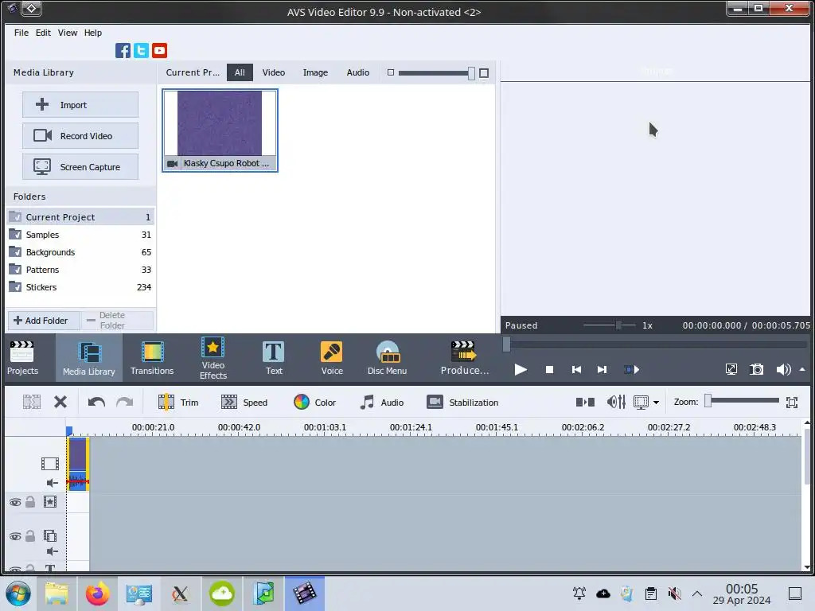Open the Help menu

(93, 32)
